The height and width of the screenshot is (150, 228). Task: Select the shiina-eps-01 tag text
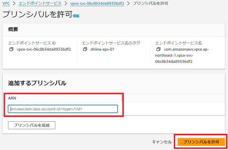click(103, 49)
